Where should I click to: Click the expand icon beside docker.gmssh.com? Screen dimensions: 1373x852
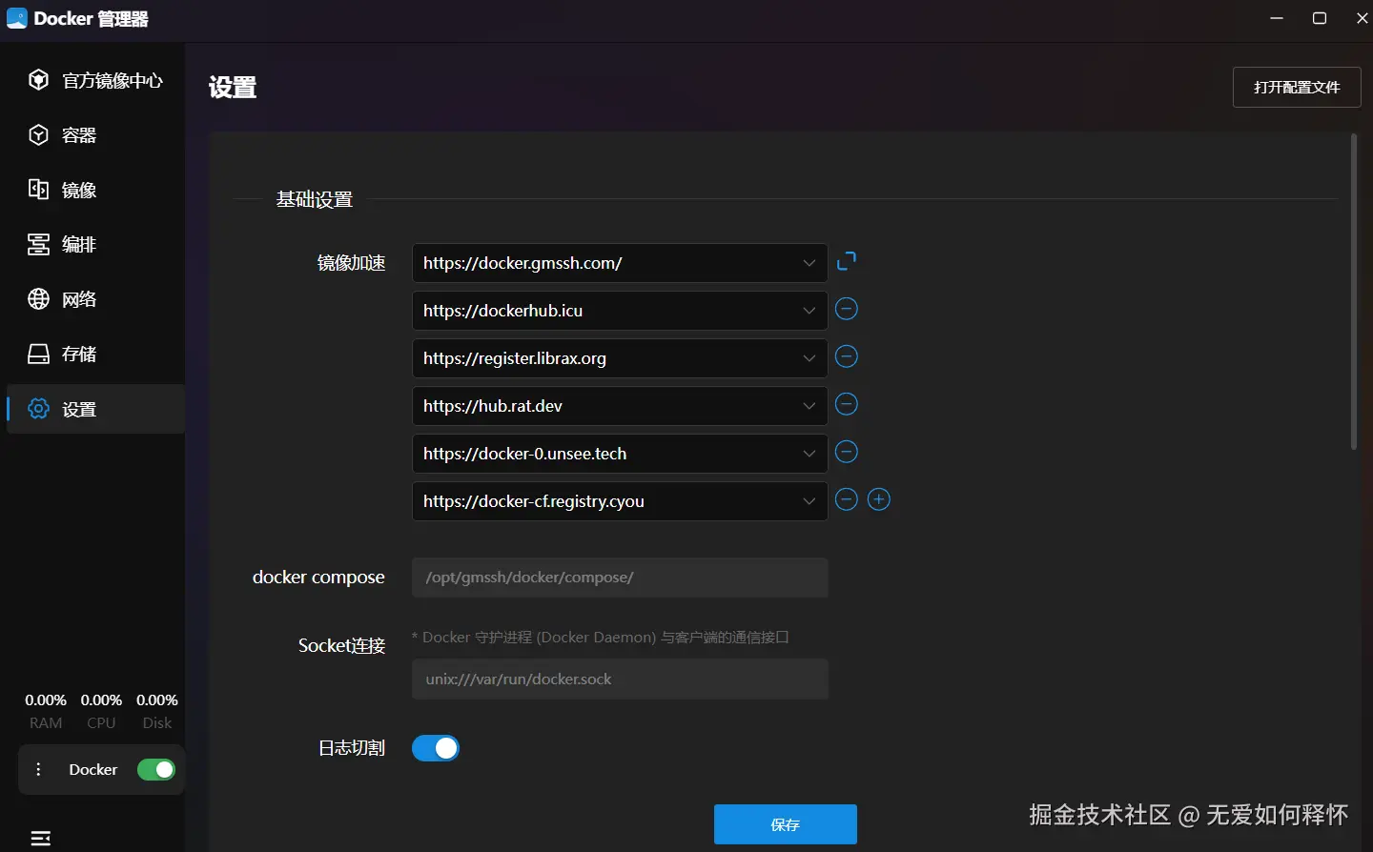[x=847, y=261]
